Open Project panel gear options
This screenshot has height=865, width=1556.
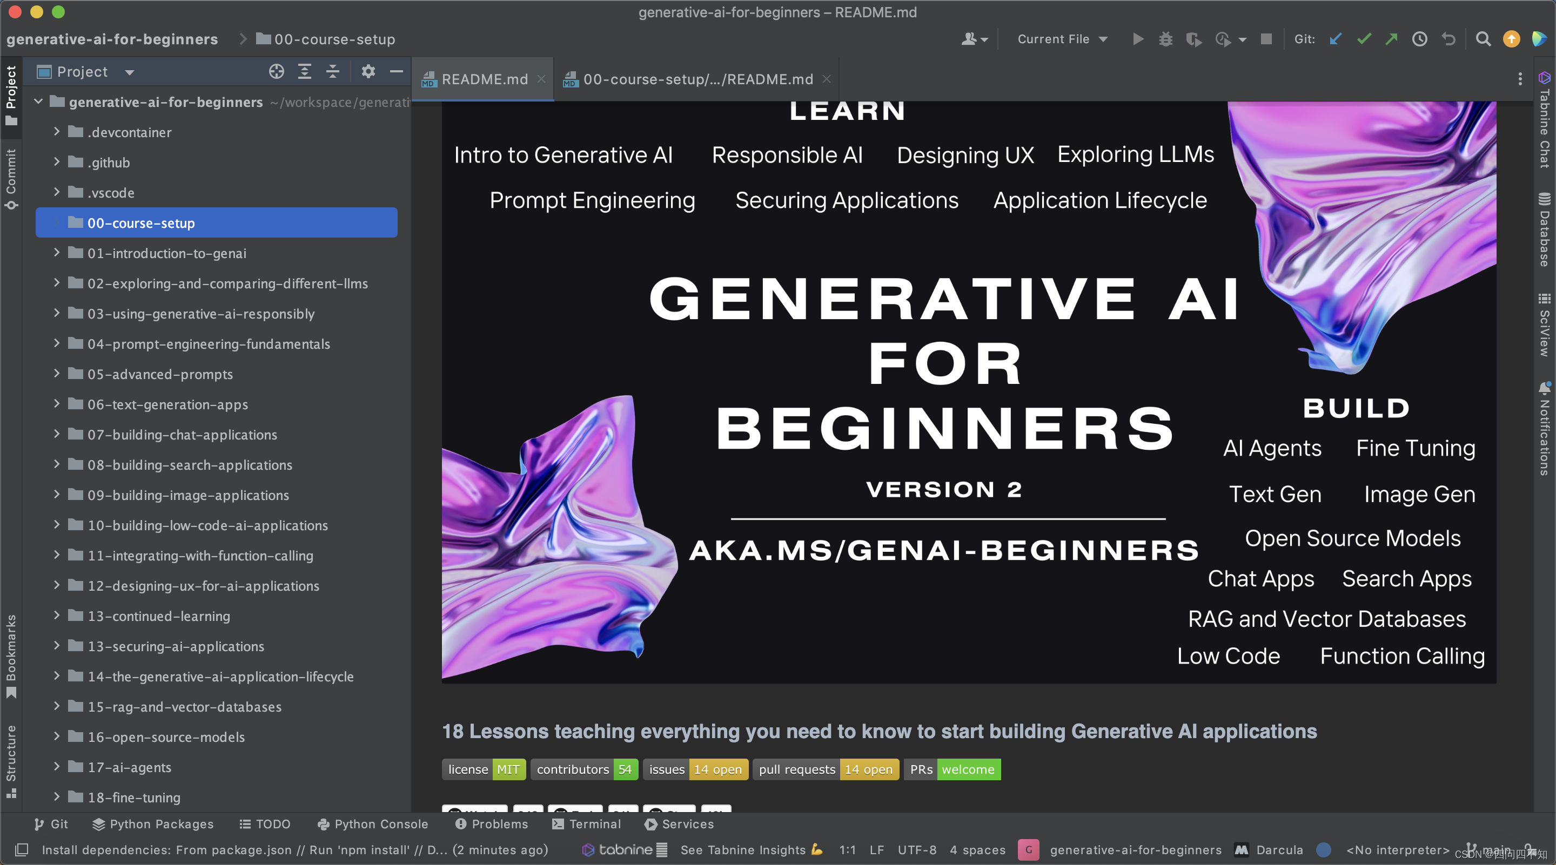(368, 72)
